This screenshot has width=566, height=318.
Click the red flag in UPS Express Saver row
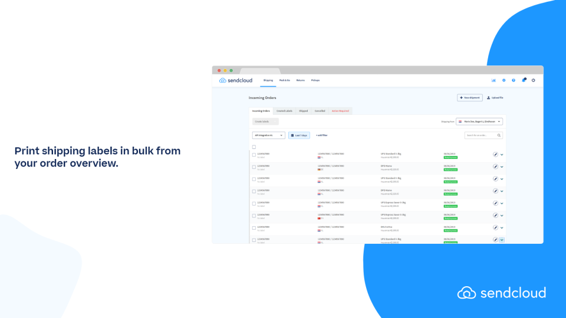[x=319, y=218]
